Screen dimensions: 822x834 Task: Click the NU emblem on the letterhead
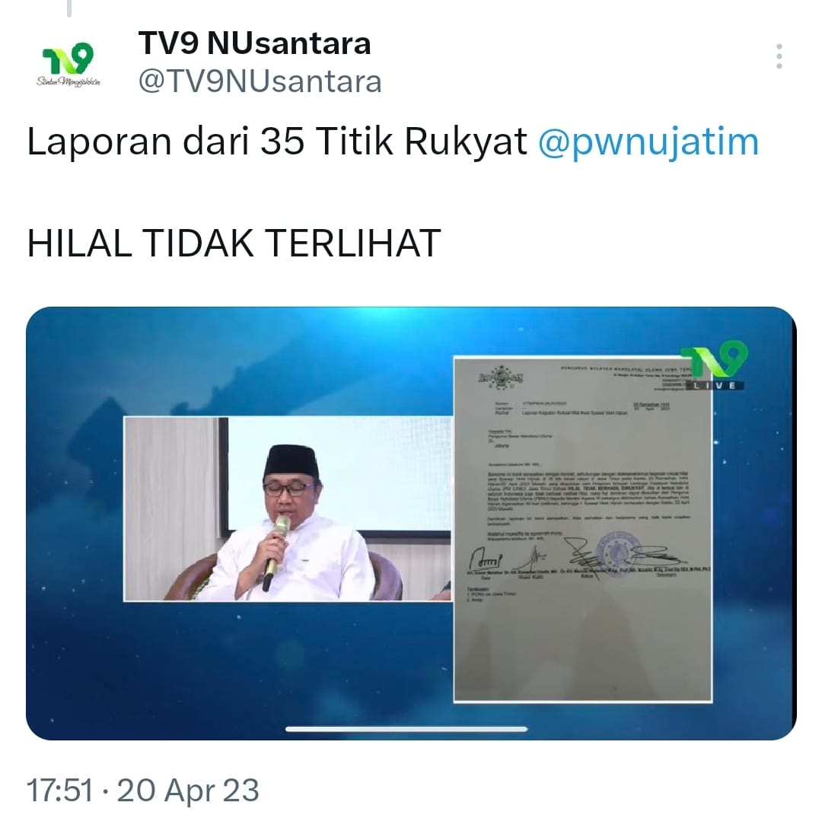coord(501,377)
